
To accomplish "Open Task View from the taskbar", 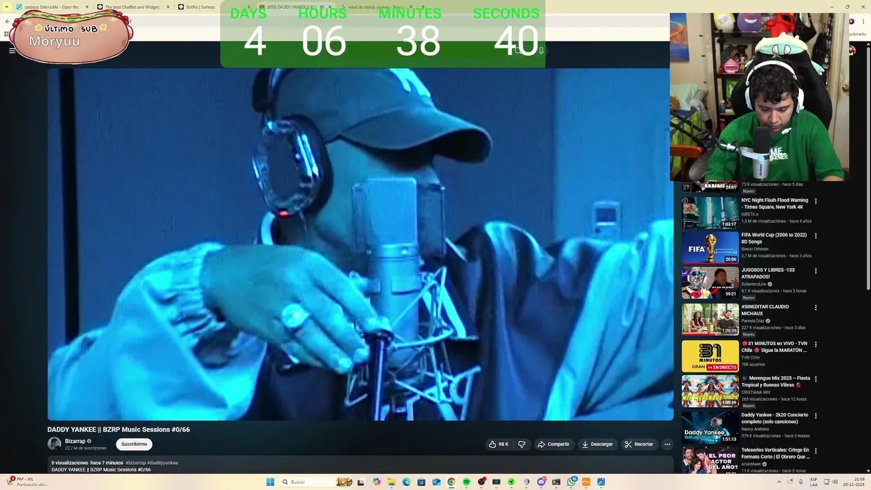I will 361,482.
